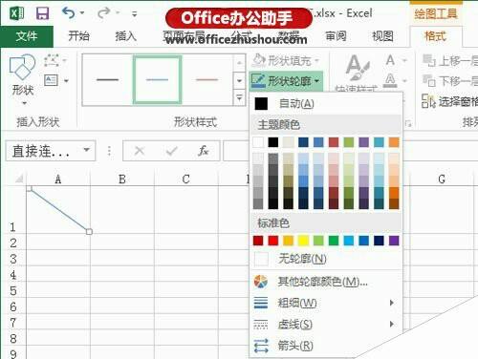Image resolution: width=478 pixels, height=359 pixels.
Task: Click the dashed lines icon beside 虚线
Action: pyautogui.click(x=261, y=325)
